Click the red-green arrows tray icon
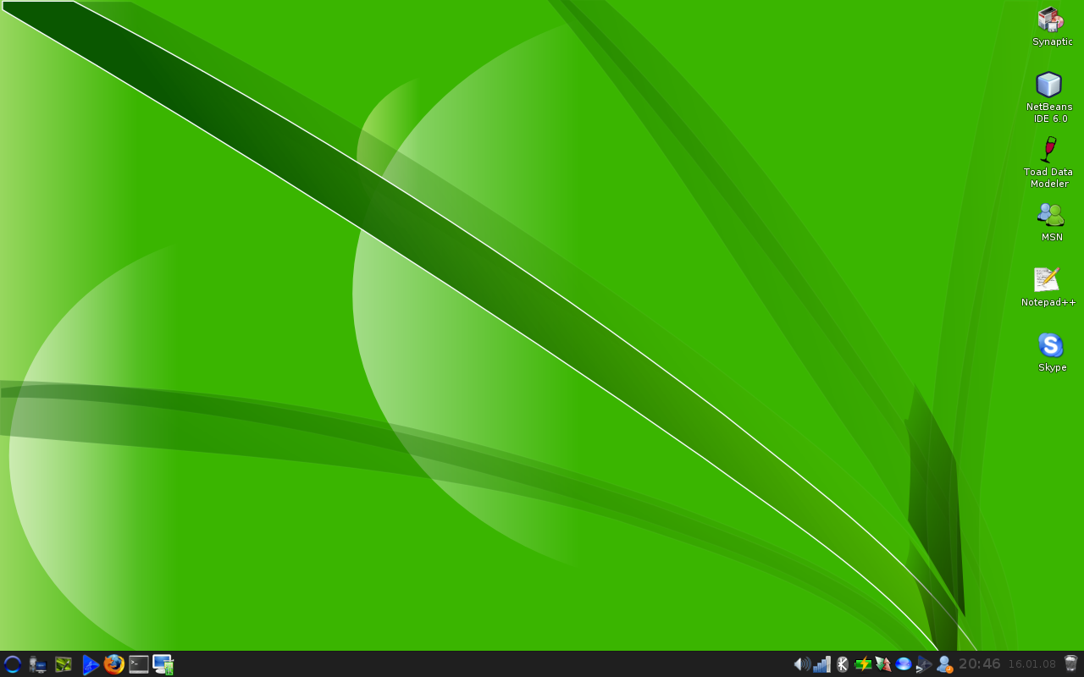 [883, 664]
